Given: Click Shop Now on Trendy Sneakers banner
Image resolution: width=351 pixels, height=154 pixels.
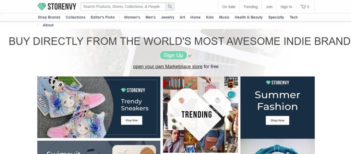Looking at the screenshot, I should 132,120.
